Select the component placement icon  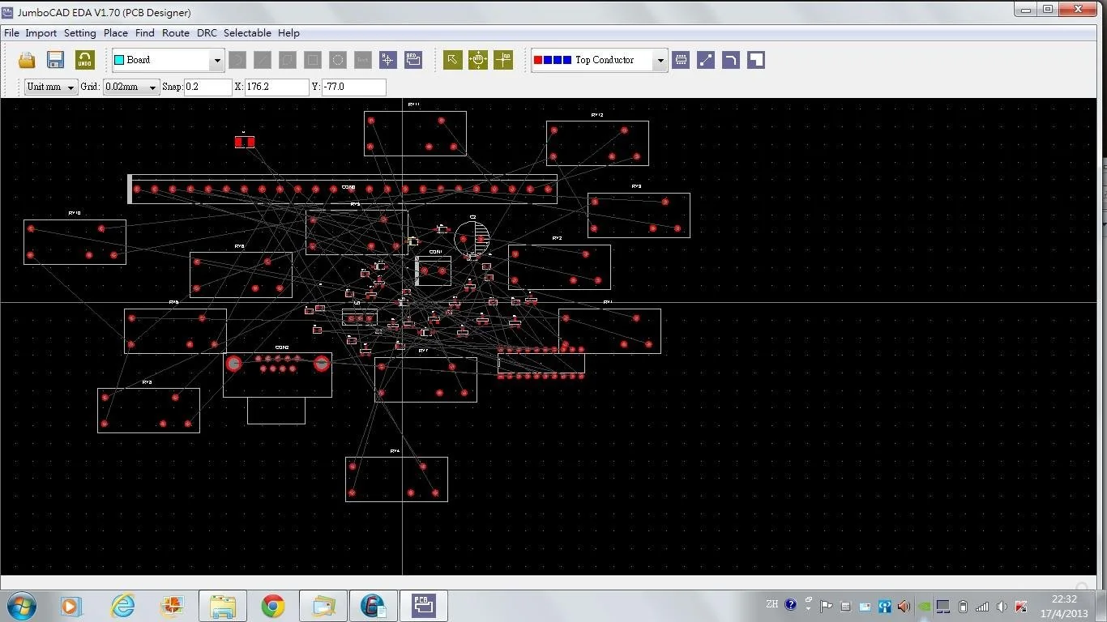click(680, 59)
